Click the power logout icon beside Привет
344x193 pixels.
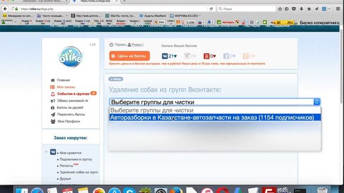pyautogui.click(x=111, y=44)
